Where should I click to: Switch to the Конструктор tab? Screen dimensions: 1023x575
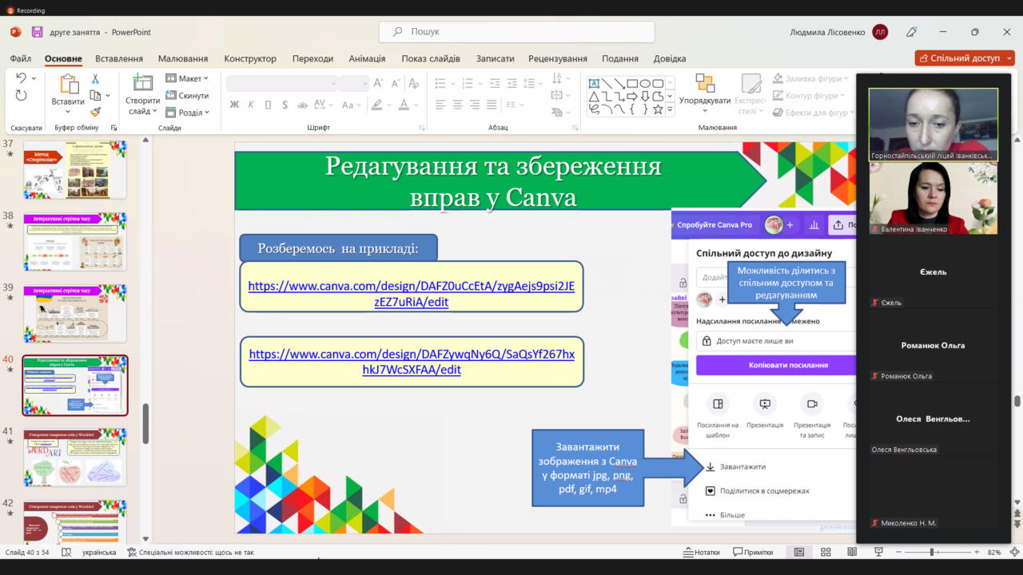coord(250,58)
